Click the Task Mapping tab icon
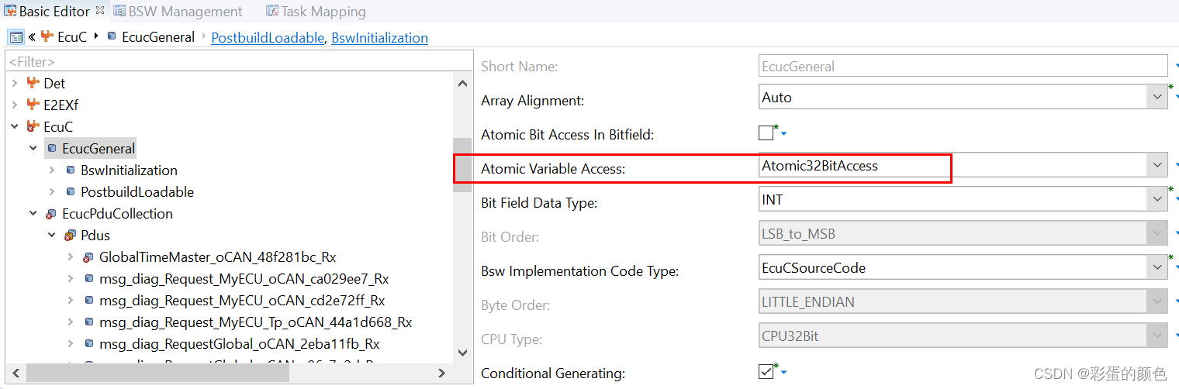 point(272,12)
